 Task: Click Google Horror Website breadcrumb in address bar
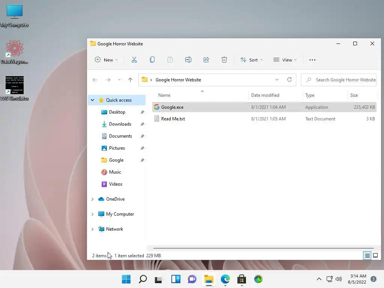pos(178,80)
